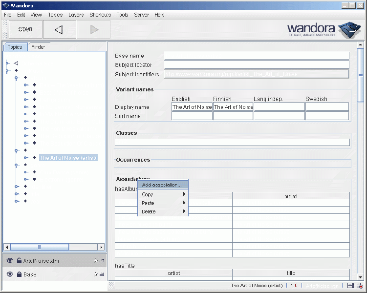
Task: Expand the Delete submenu in context menu
Action: click(x=163, y=211)
